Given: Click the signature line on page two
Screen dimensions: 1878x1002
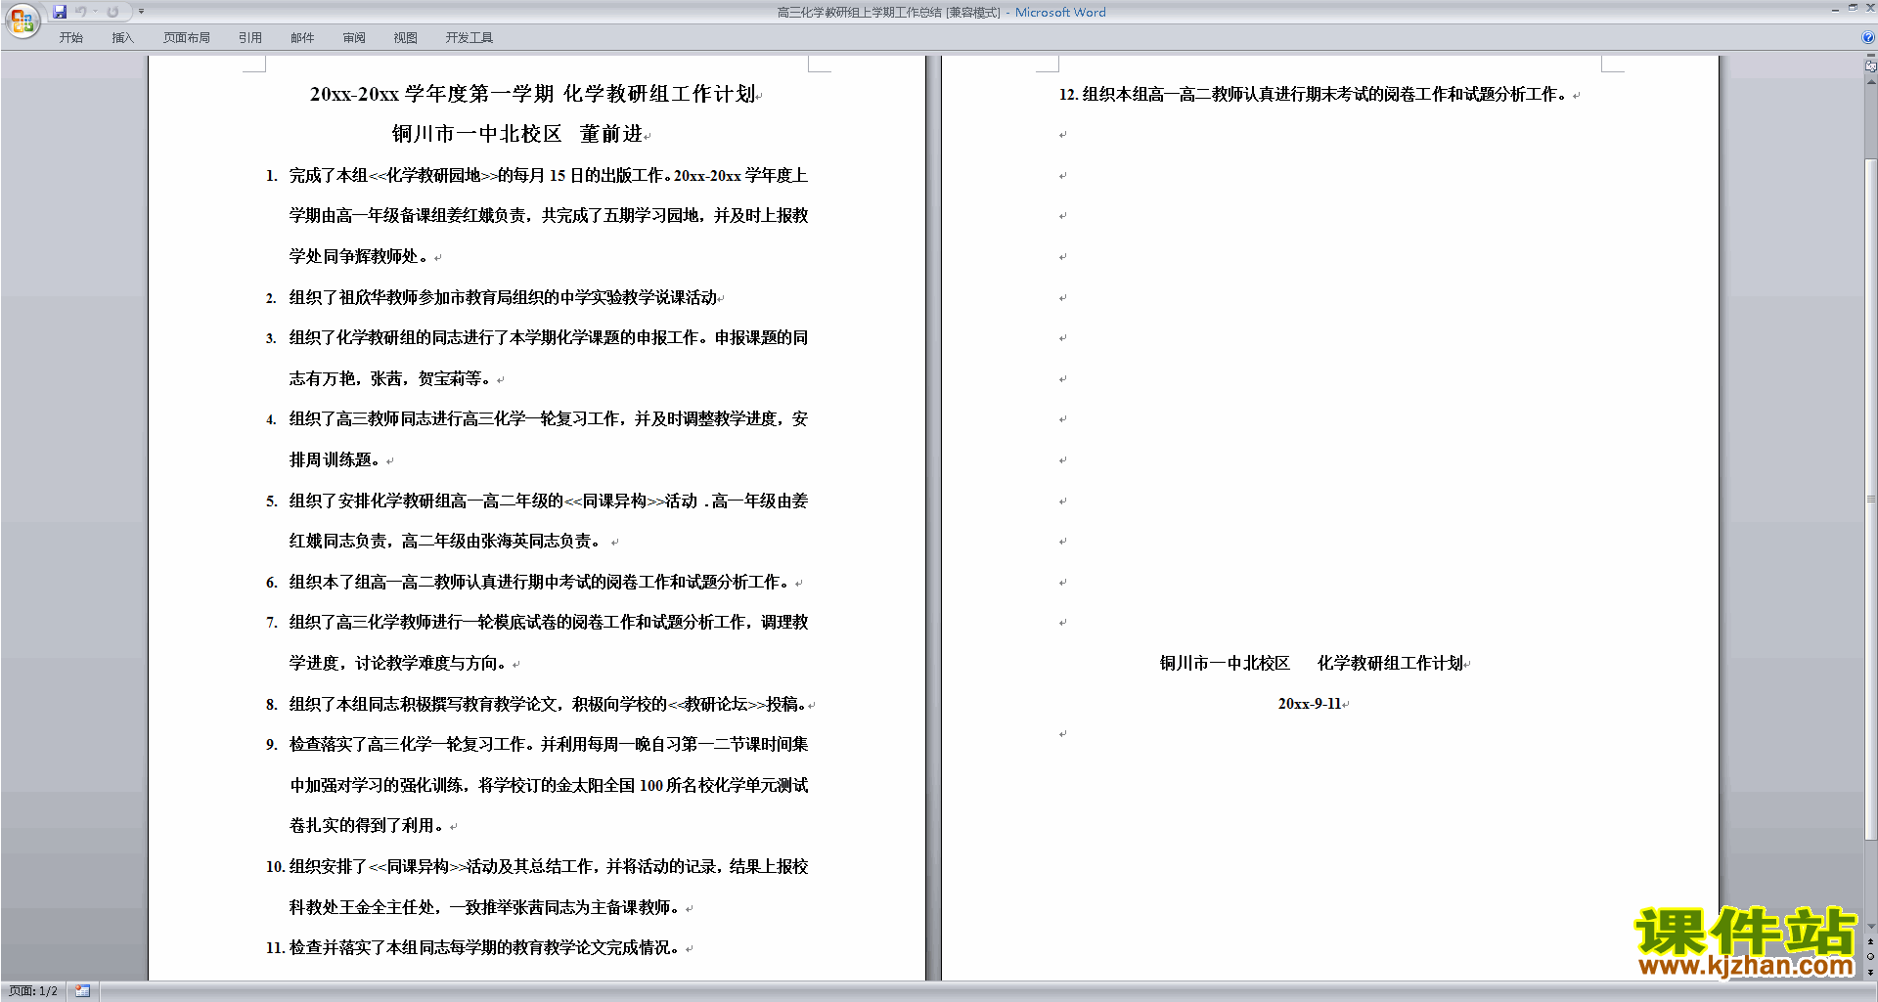Looking at the screenshot, I should pyautogui.click(x=1312, y=663).
